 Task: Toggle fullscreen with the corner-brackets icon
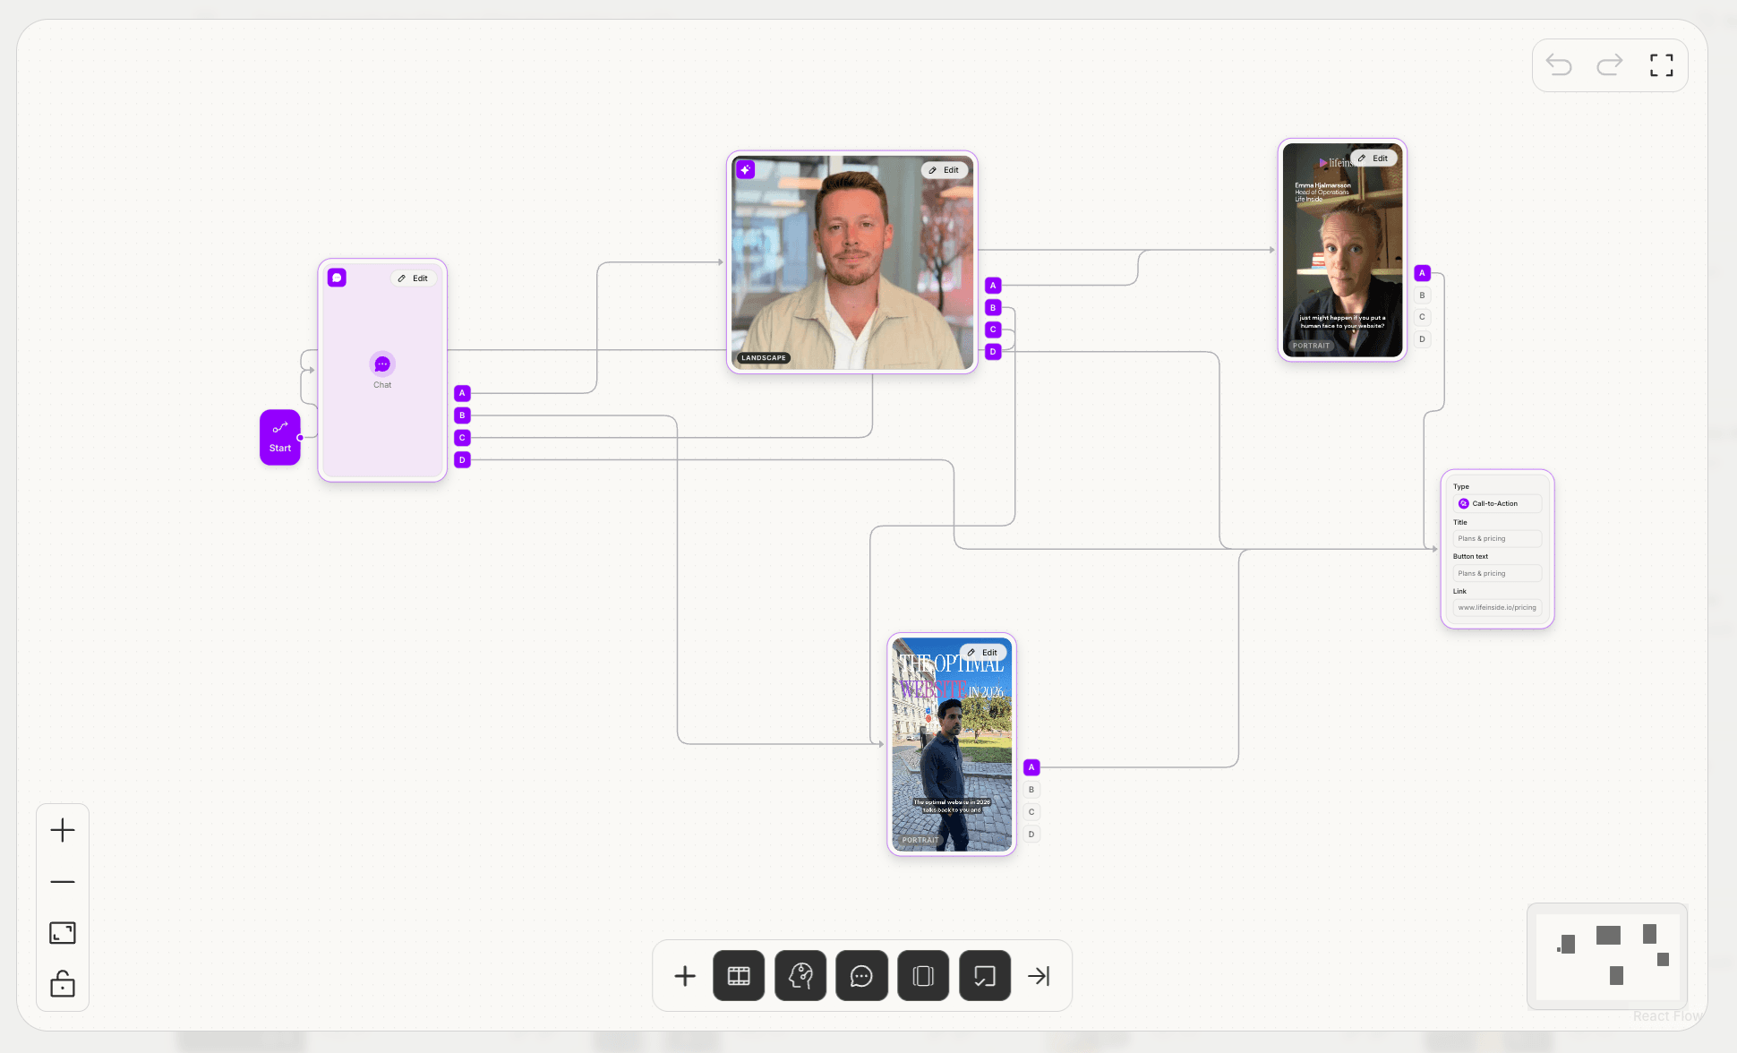point(1662,65)
